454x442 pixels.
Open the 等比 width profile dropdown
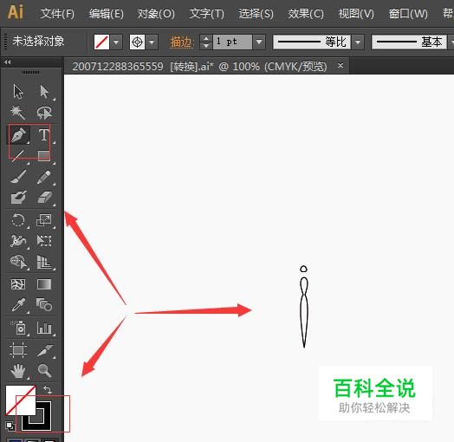click(x=358, y=42)
